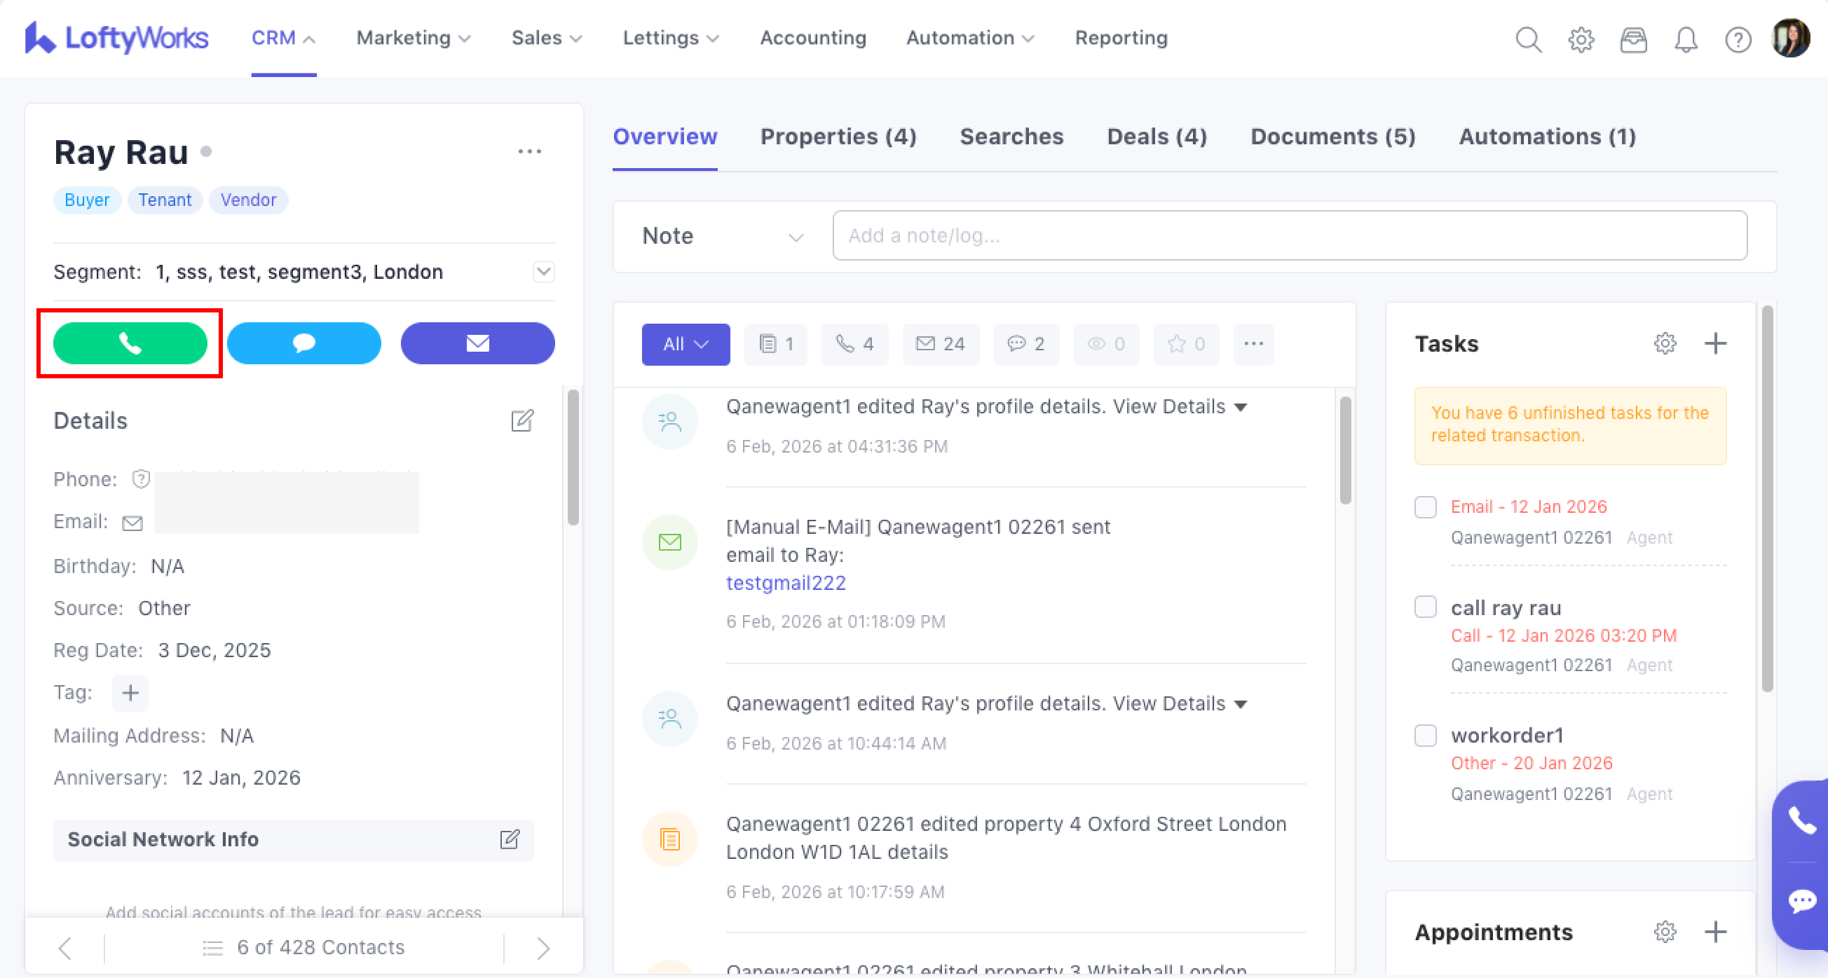The width and height of the screenshot is (1828, 978).
Task: Check the 'workorder1' task checkbox
Action: coord(1425,735)
